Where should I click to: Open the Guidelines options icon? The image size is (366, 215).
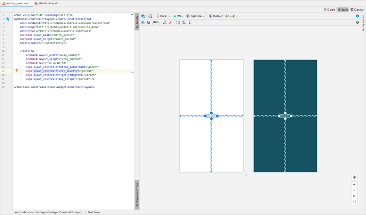pos(190,23)
